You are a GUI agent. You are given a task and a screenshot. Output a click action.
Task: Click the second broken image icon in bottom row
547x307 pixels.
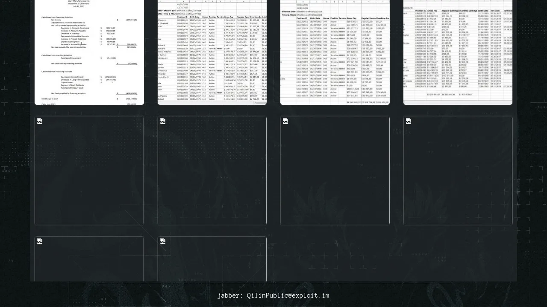[163, 242]
